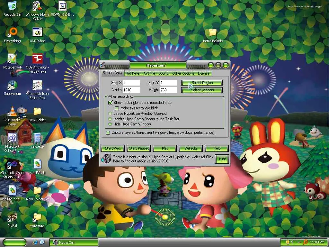
Task: Open the Sound tab
Action: coord(164,73)
